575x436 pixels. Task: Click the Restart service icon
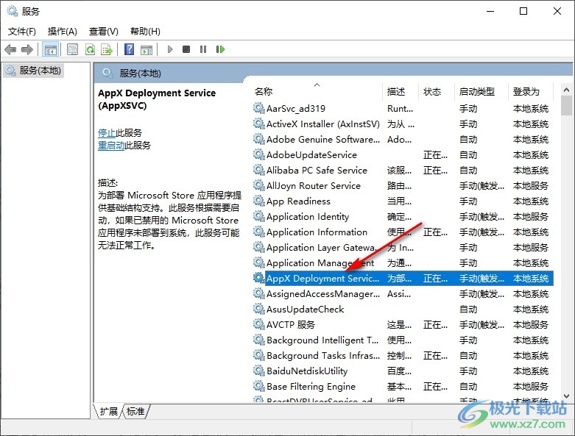[x=220, y=49]
